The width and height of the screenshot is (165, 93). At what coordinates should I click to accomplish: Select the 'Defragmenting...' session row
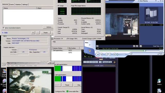point(67,50)
